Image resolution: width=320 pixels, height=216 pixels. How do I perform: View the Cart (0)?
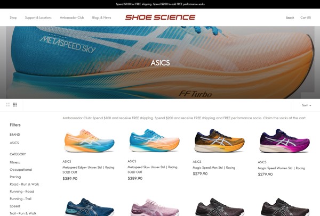[x=306, y=18]
